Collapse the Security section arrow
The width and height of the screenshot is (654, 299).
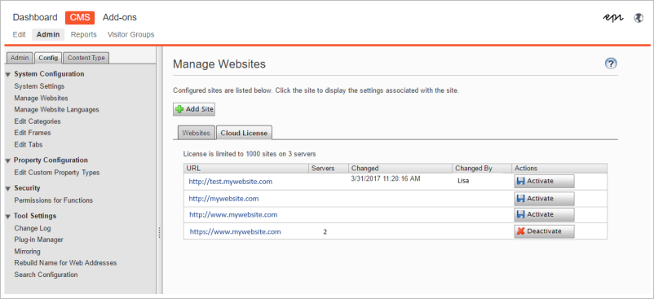click(x=8, y=189)
